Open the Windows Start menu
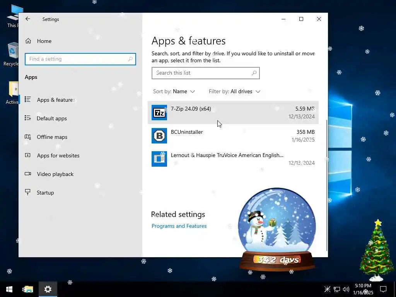 (x=9, y=289)
